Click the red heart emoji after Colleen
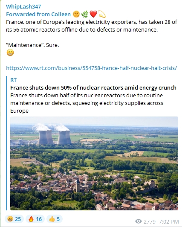 [x=93, y=14]
